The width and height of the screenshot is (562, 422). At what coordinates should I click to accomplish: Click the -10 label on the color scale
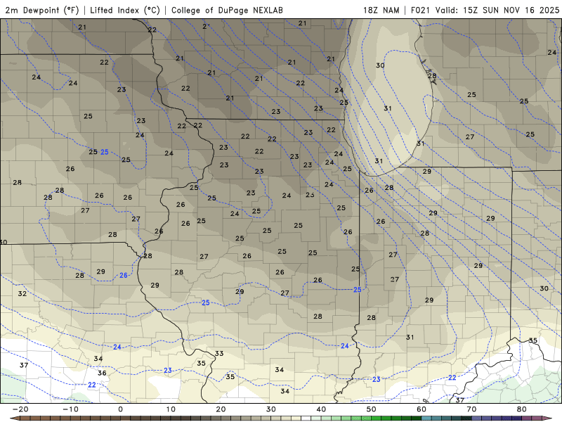70,409
